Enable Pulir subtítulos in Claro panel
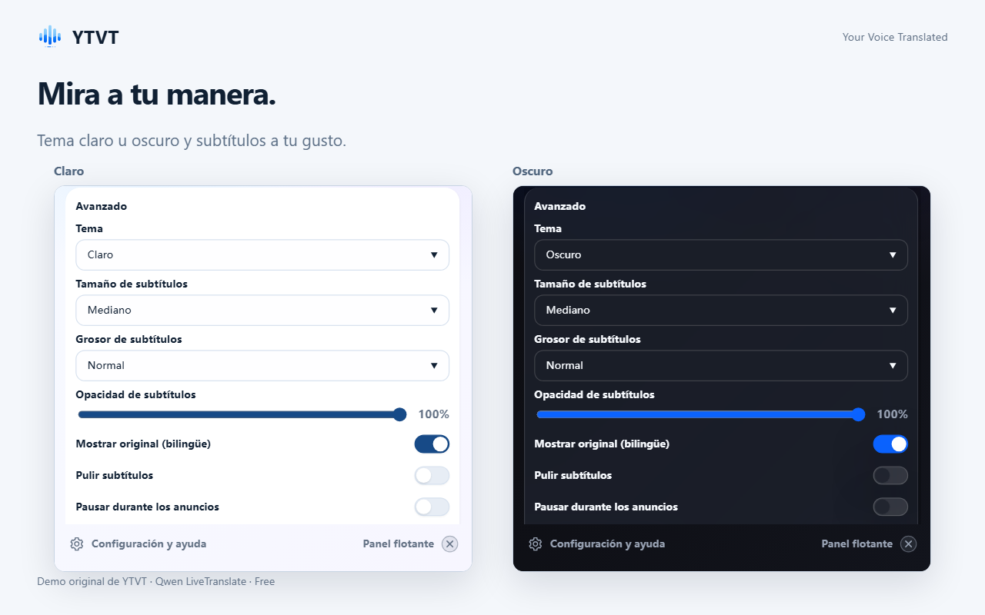The height and width of the screenshot is (615, 985). coord(432,475)
